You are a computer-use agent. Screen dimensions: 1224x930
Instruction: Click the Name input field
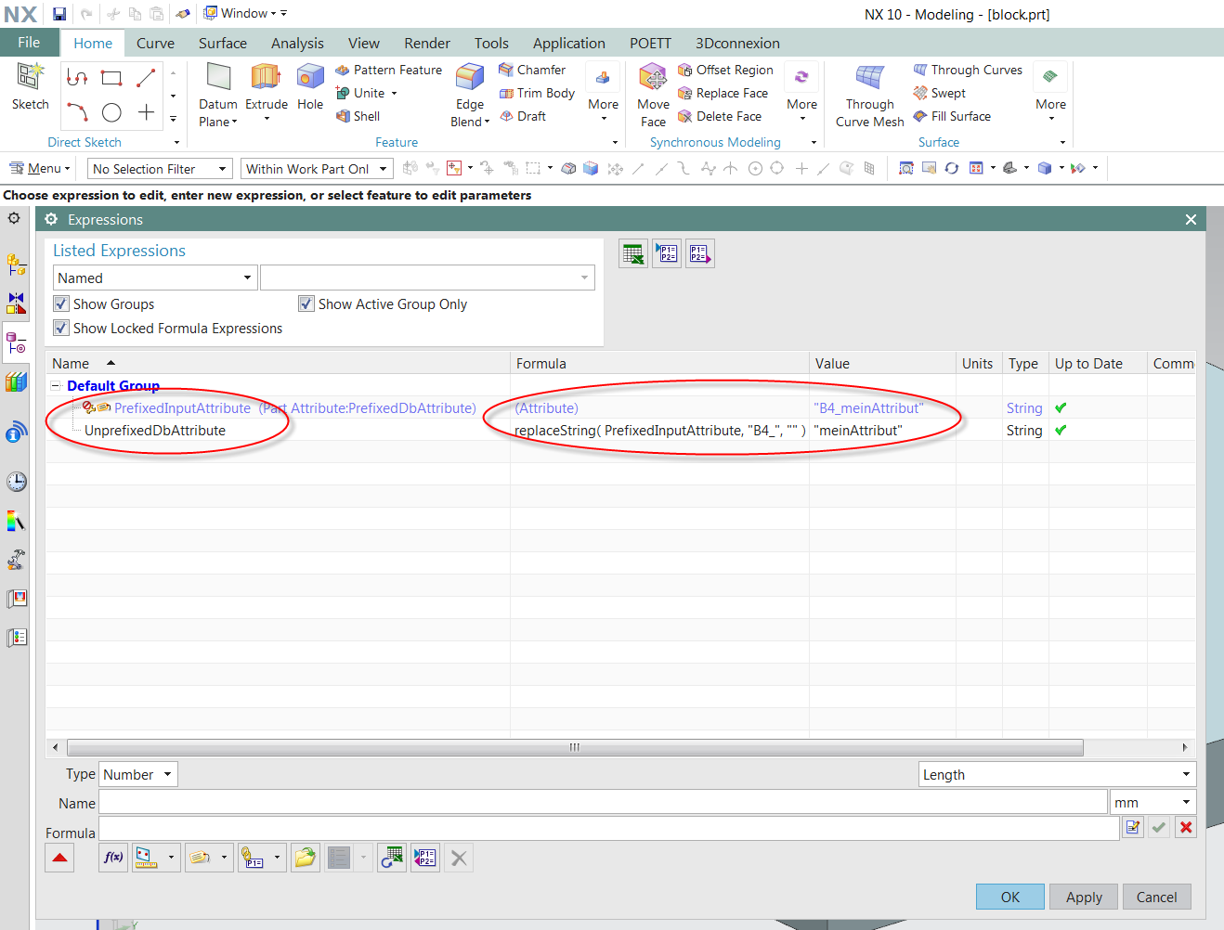tap(603, 802)
